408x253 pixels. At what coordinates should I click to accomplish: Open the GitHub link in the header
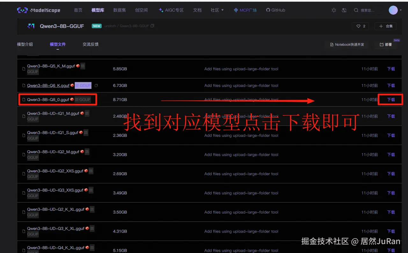(276, 10)
